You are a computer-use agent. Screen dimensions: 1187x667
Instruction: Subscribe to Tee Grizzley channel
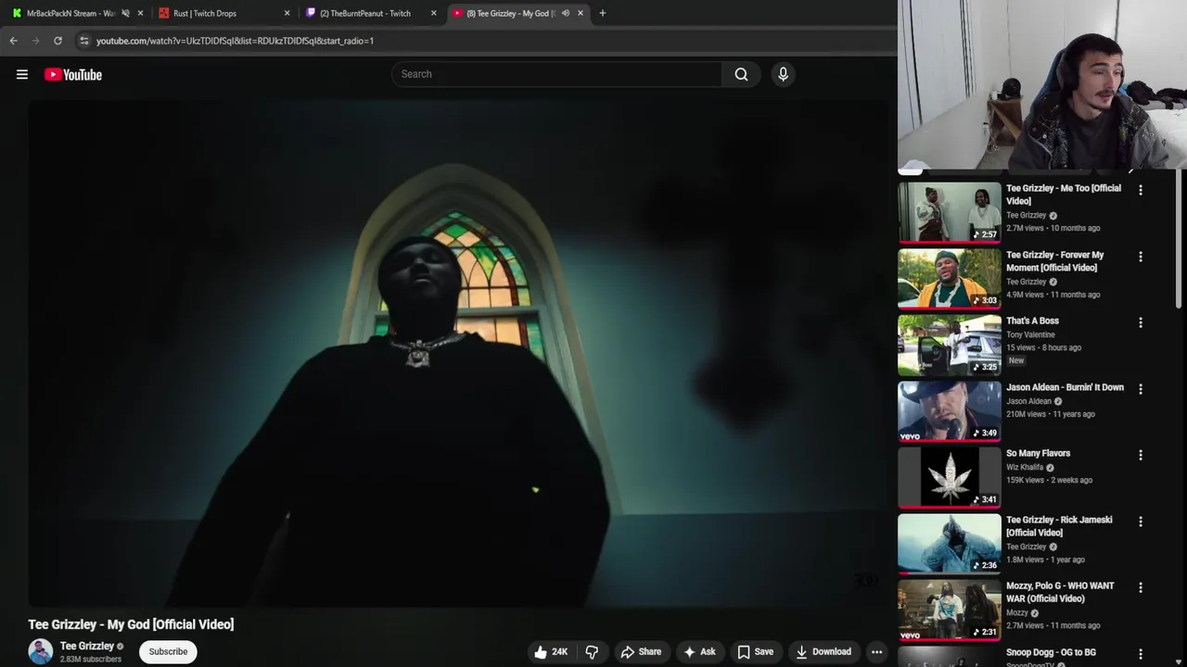point(168,651)
